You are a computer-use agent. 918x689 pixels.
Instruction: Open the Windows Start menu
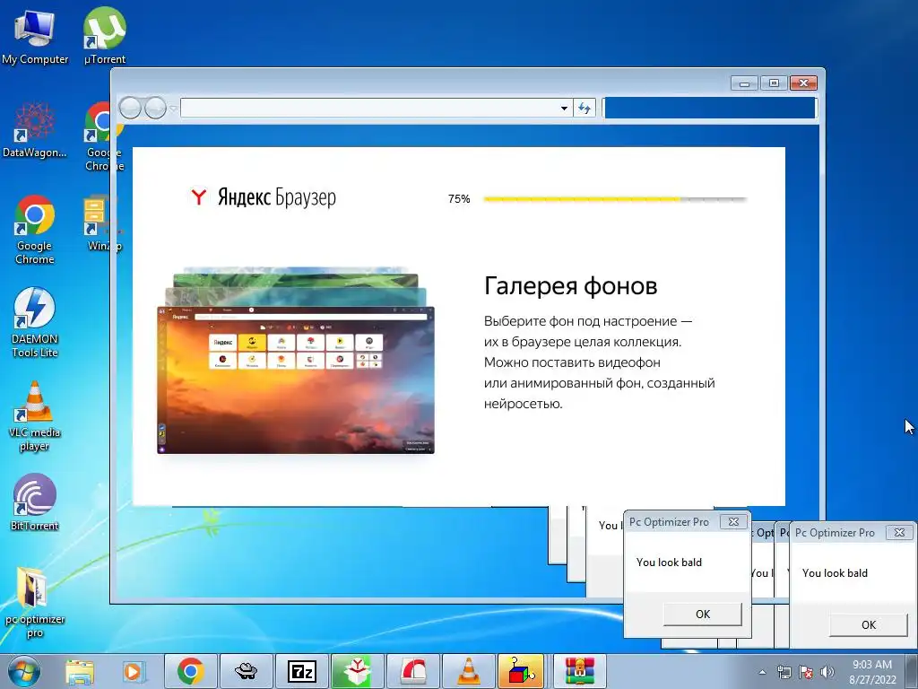coord(23,671)
